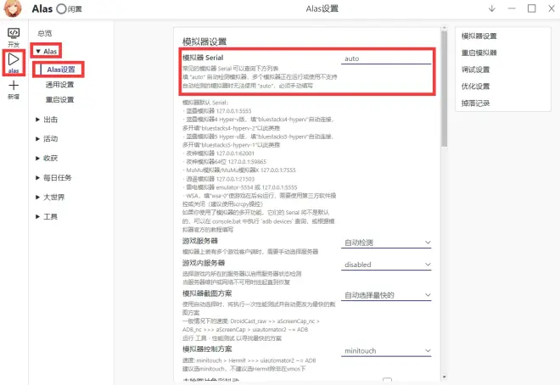Jump to 掉落记录 in right navigation
Screen dimensions: 560x385
tap(475, 103)
